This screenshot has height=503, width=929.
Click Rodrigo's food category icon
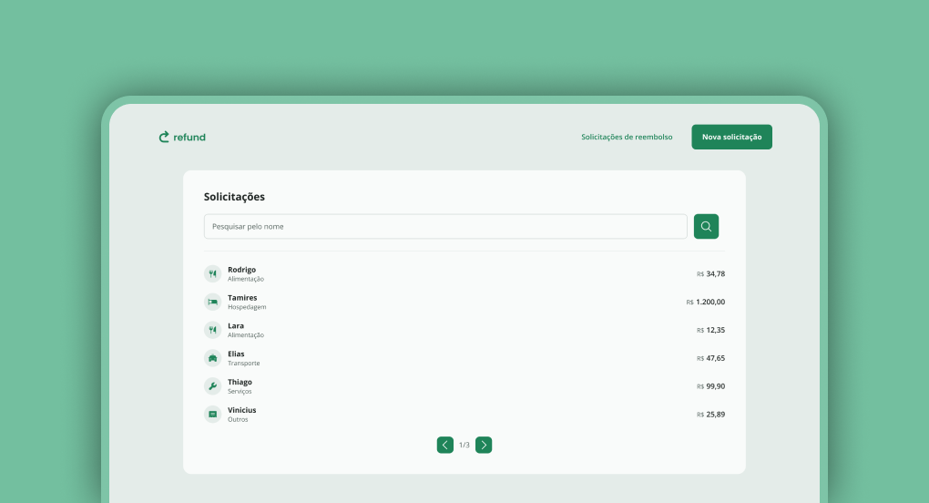[x=212, y=273]
